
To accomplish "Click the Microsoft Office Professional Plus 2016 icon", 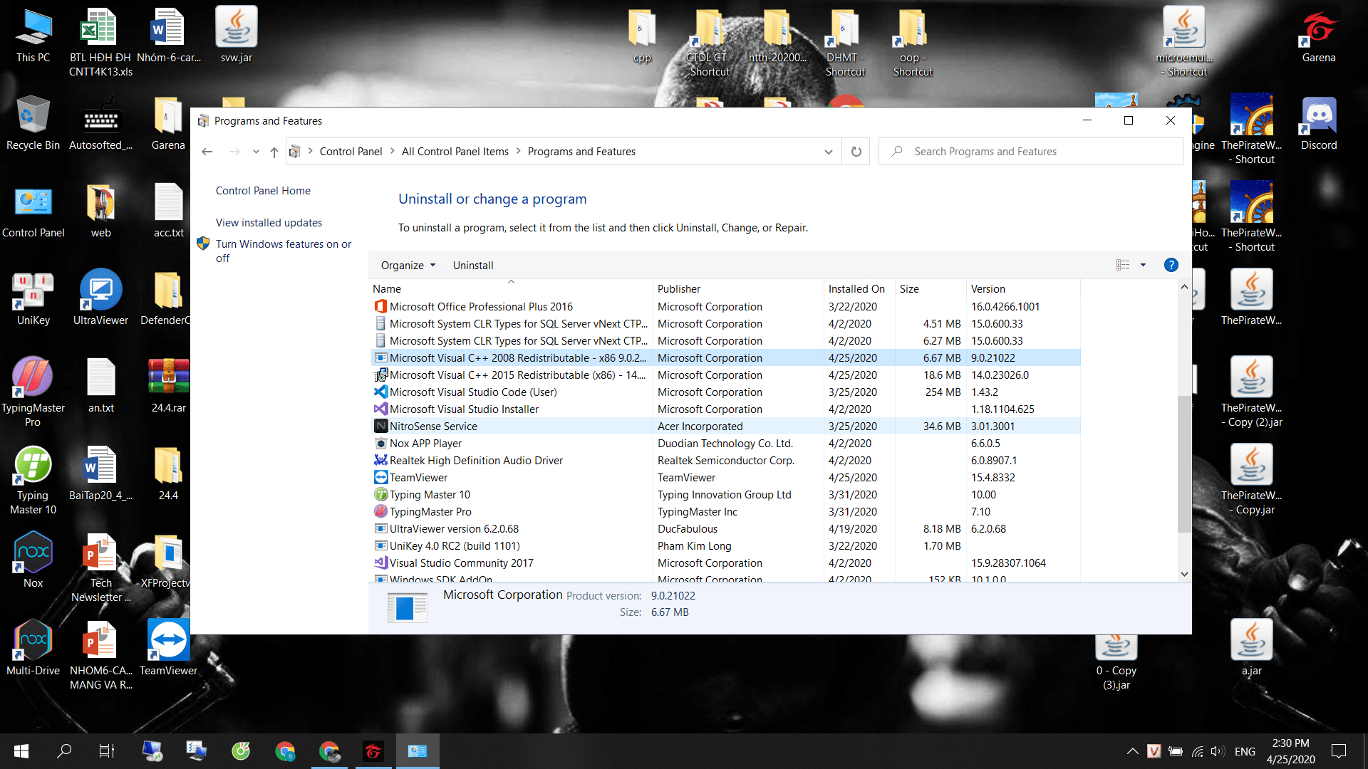I will coord(380,306).
